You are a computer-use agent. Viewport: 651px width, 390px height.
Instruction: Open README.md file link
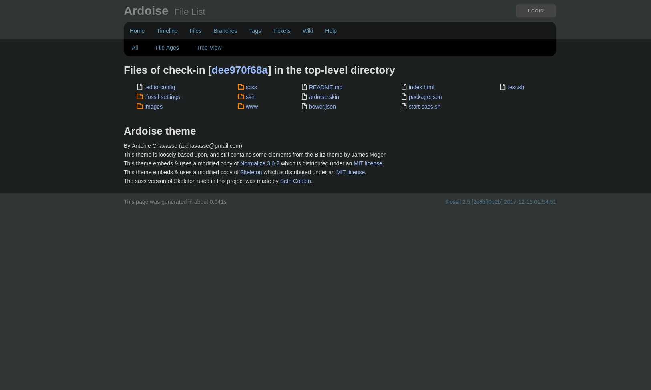325,87
